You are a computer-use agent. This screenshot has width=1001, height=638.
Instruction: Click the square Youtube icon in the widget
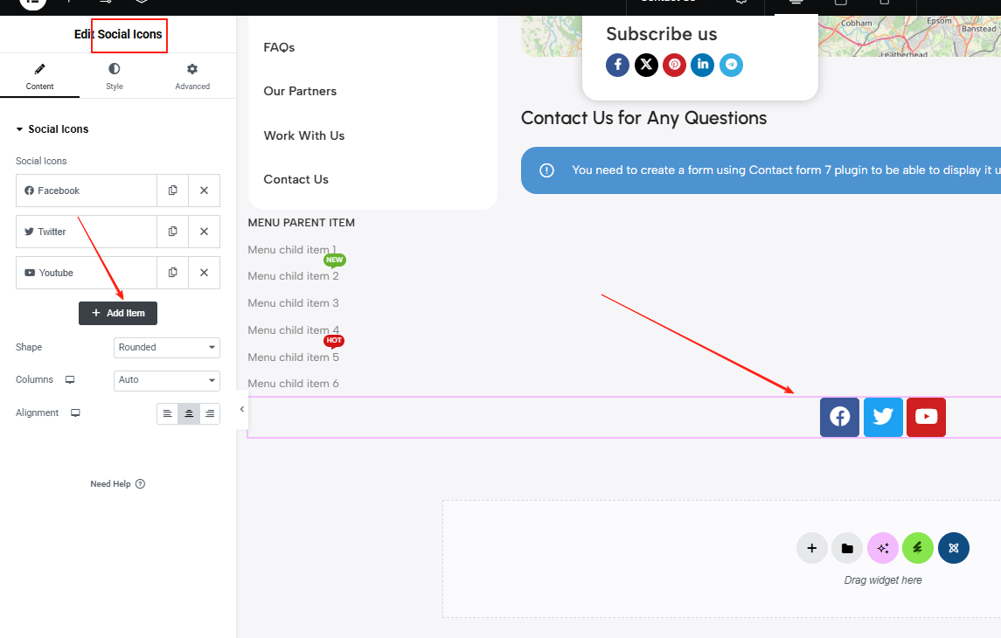point(927,417)
